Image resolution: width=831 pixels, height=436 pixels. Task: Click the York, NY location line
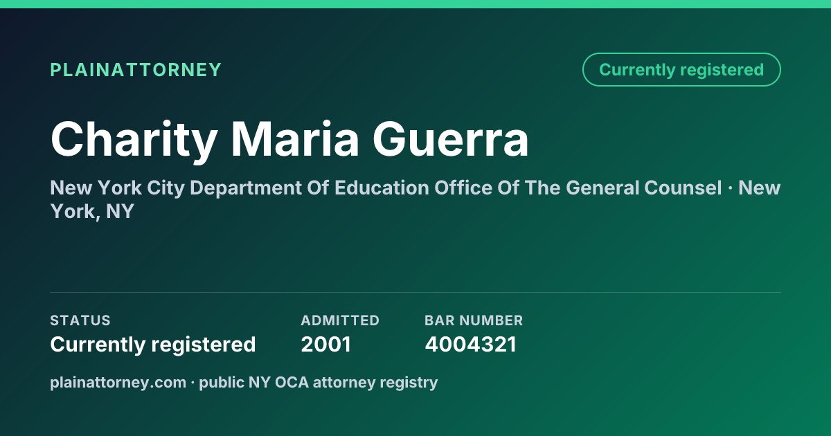pos(91,212)
